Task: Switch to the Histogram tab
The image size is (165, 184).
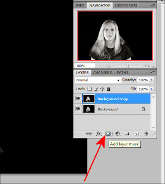Action: (x=126, y=6)
